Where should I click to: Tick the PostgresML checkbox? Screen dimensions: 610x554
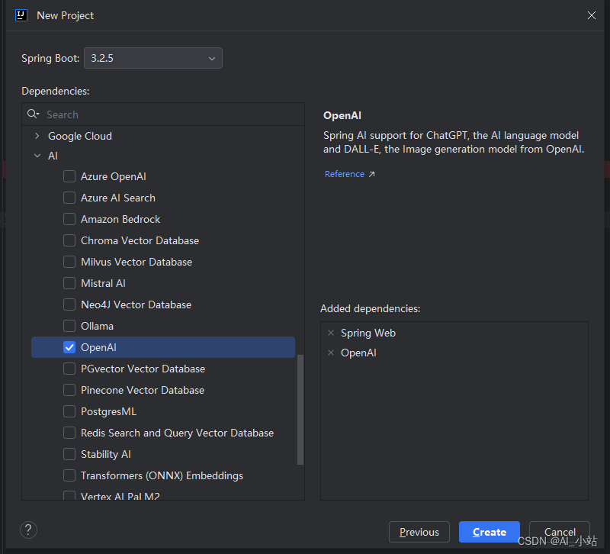tap(69, 411)
